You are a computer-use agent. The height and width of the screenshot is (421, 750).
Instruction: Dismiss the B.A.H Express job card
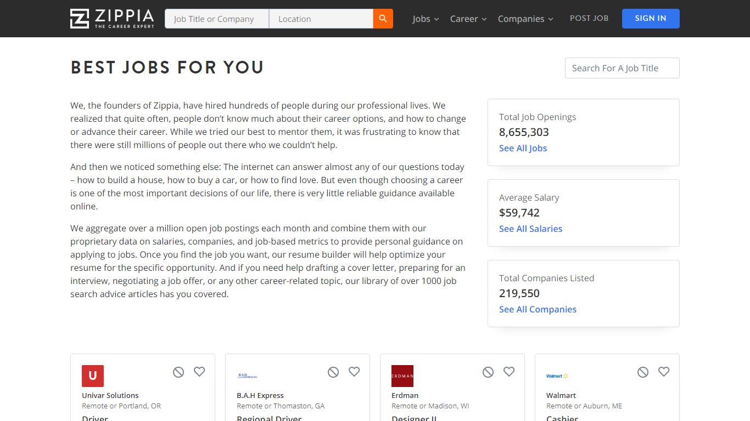coord(333,372)
